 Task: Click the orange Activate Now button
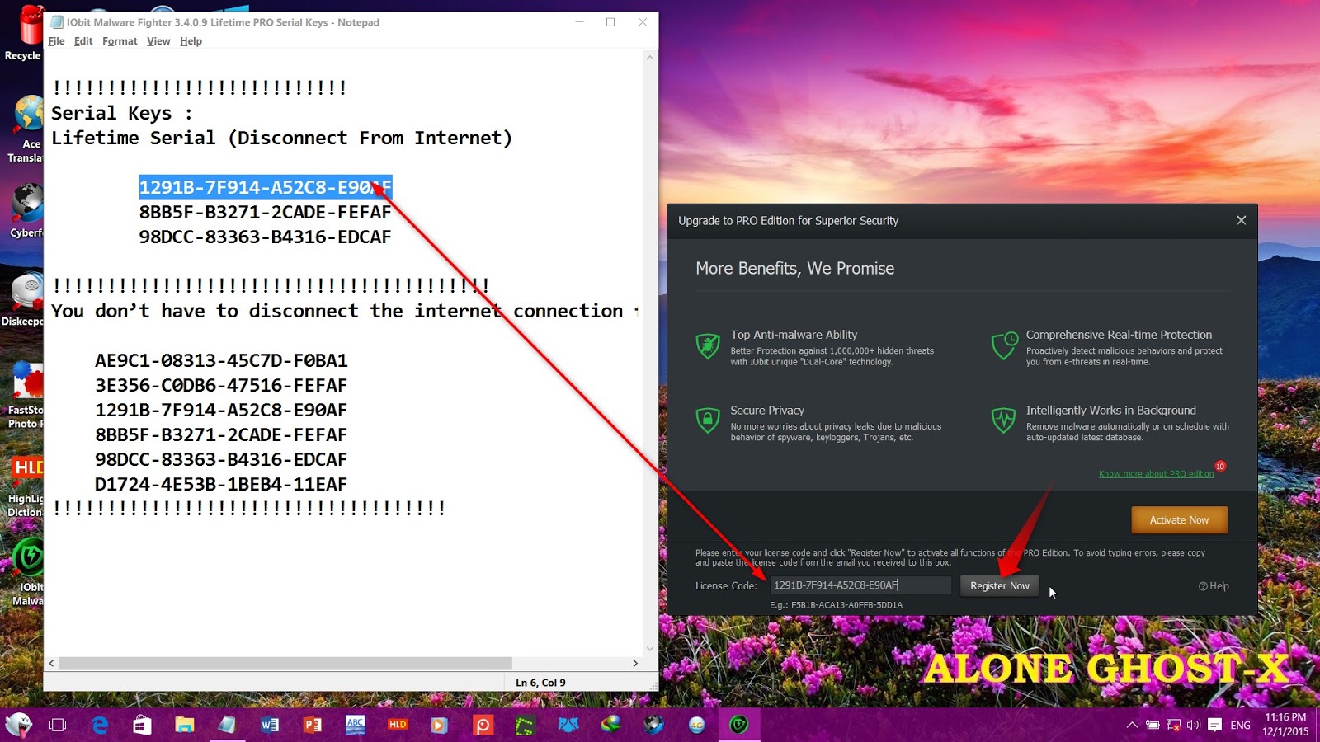click(x=1179, y=520)
